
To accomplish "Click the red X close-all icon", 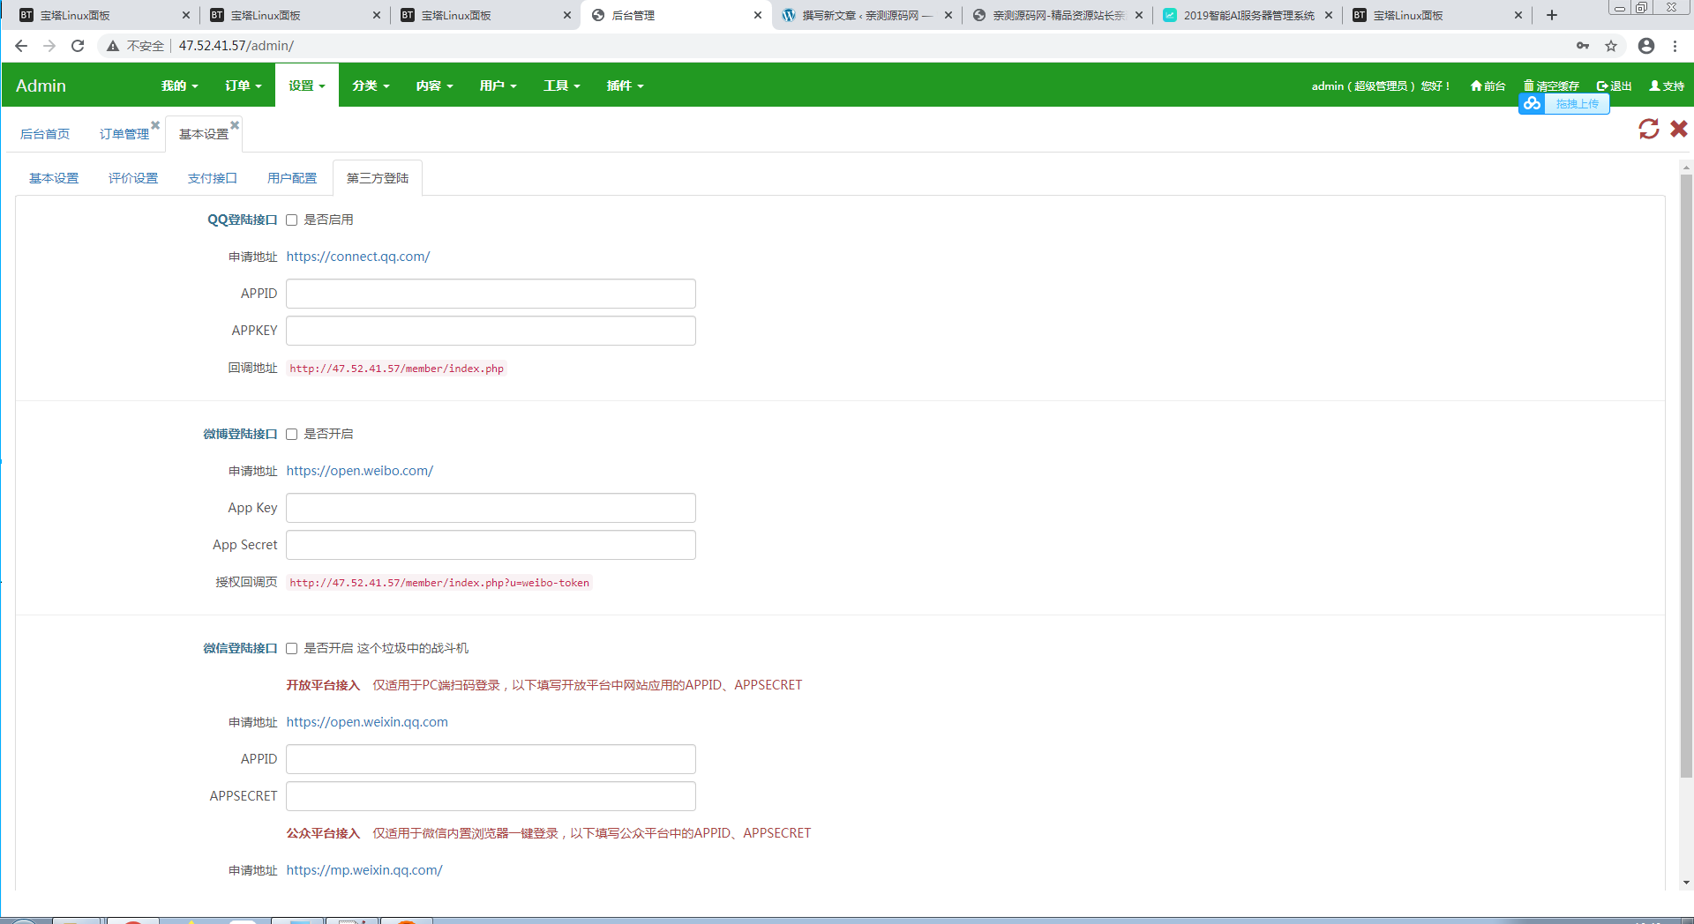I will pos(1679,129).
